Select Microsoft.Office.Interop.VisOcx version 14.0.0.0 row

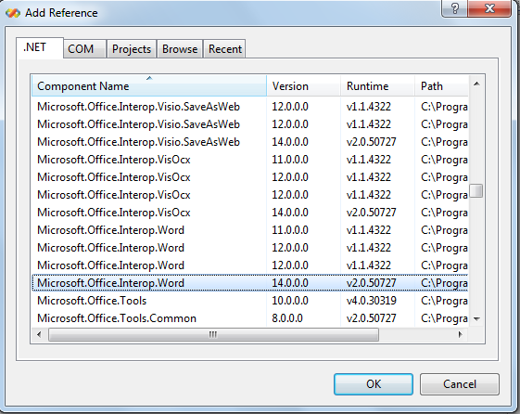[250, 213]
